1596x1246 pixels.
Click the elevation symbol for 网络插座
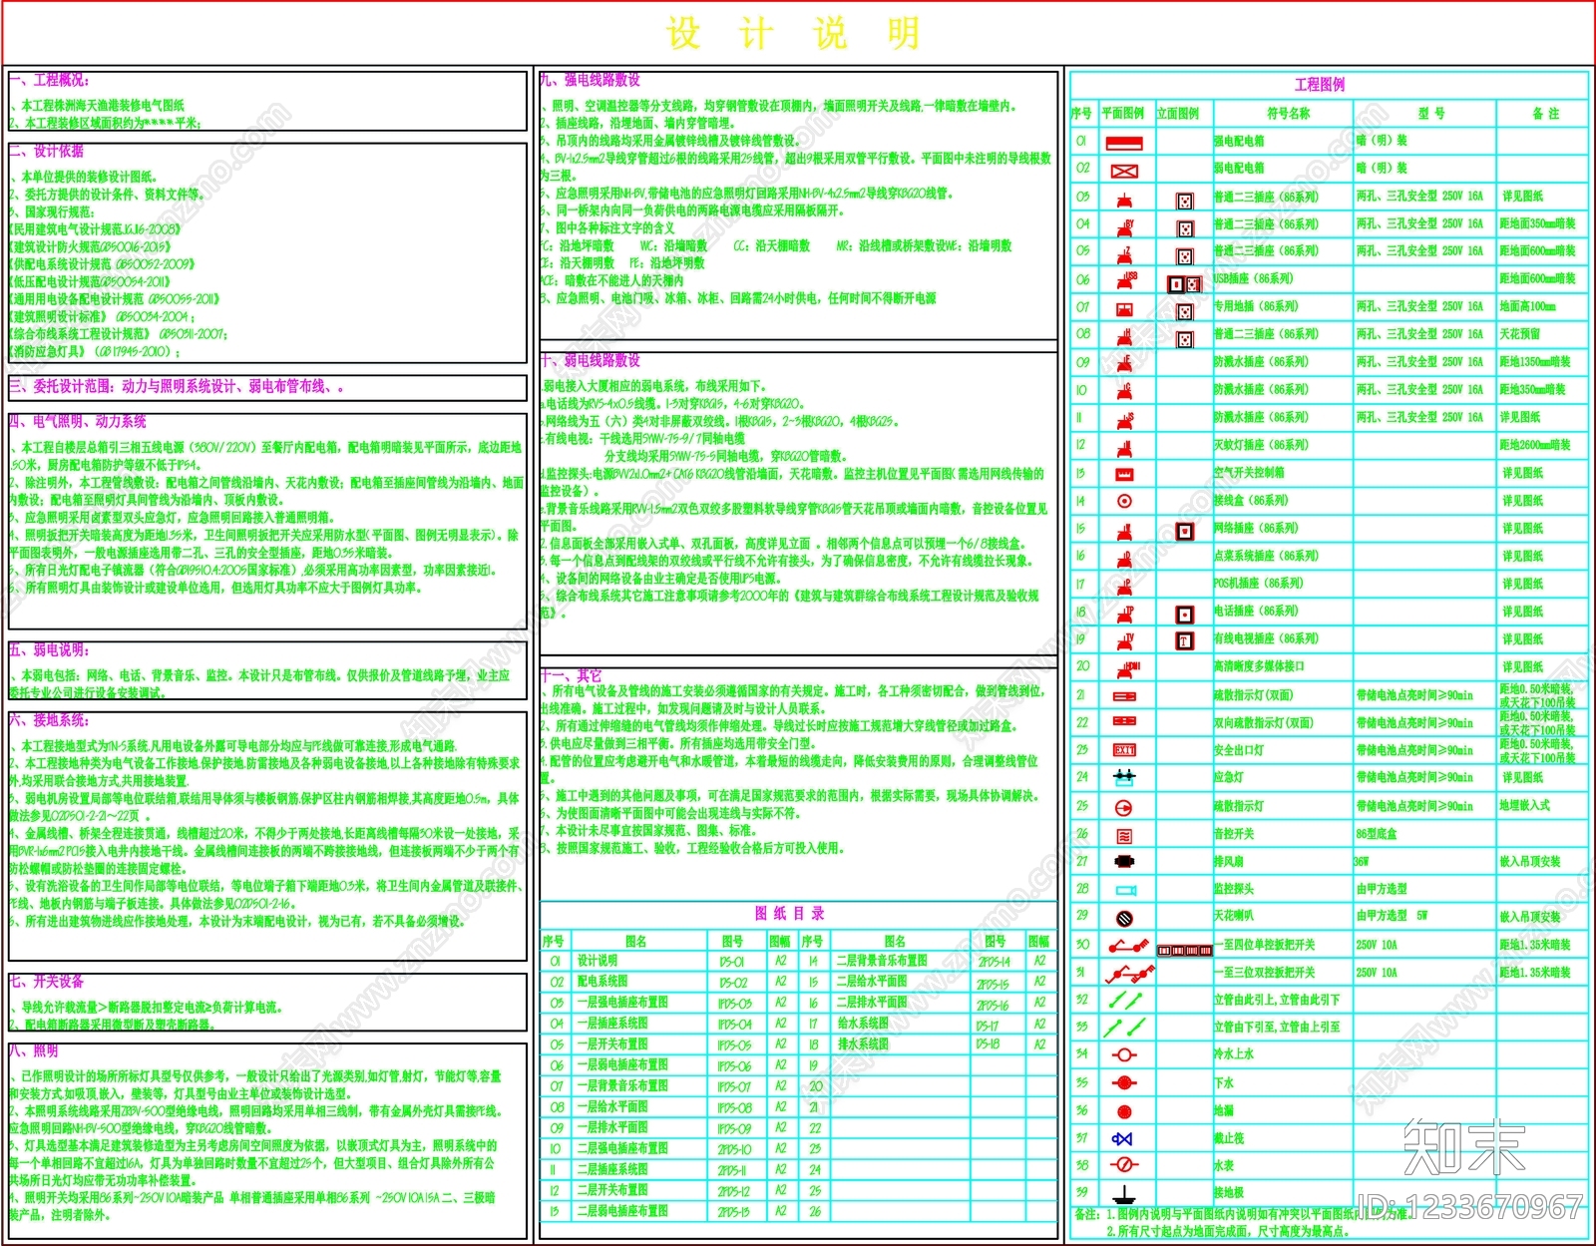tap(1184, 531)
